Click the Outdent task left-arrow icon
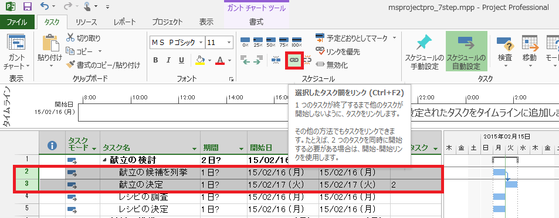This screenshot has height=218, width=559. tap(245, 60)
